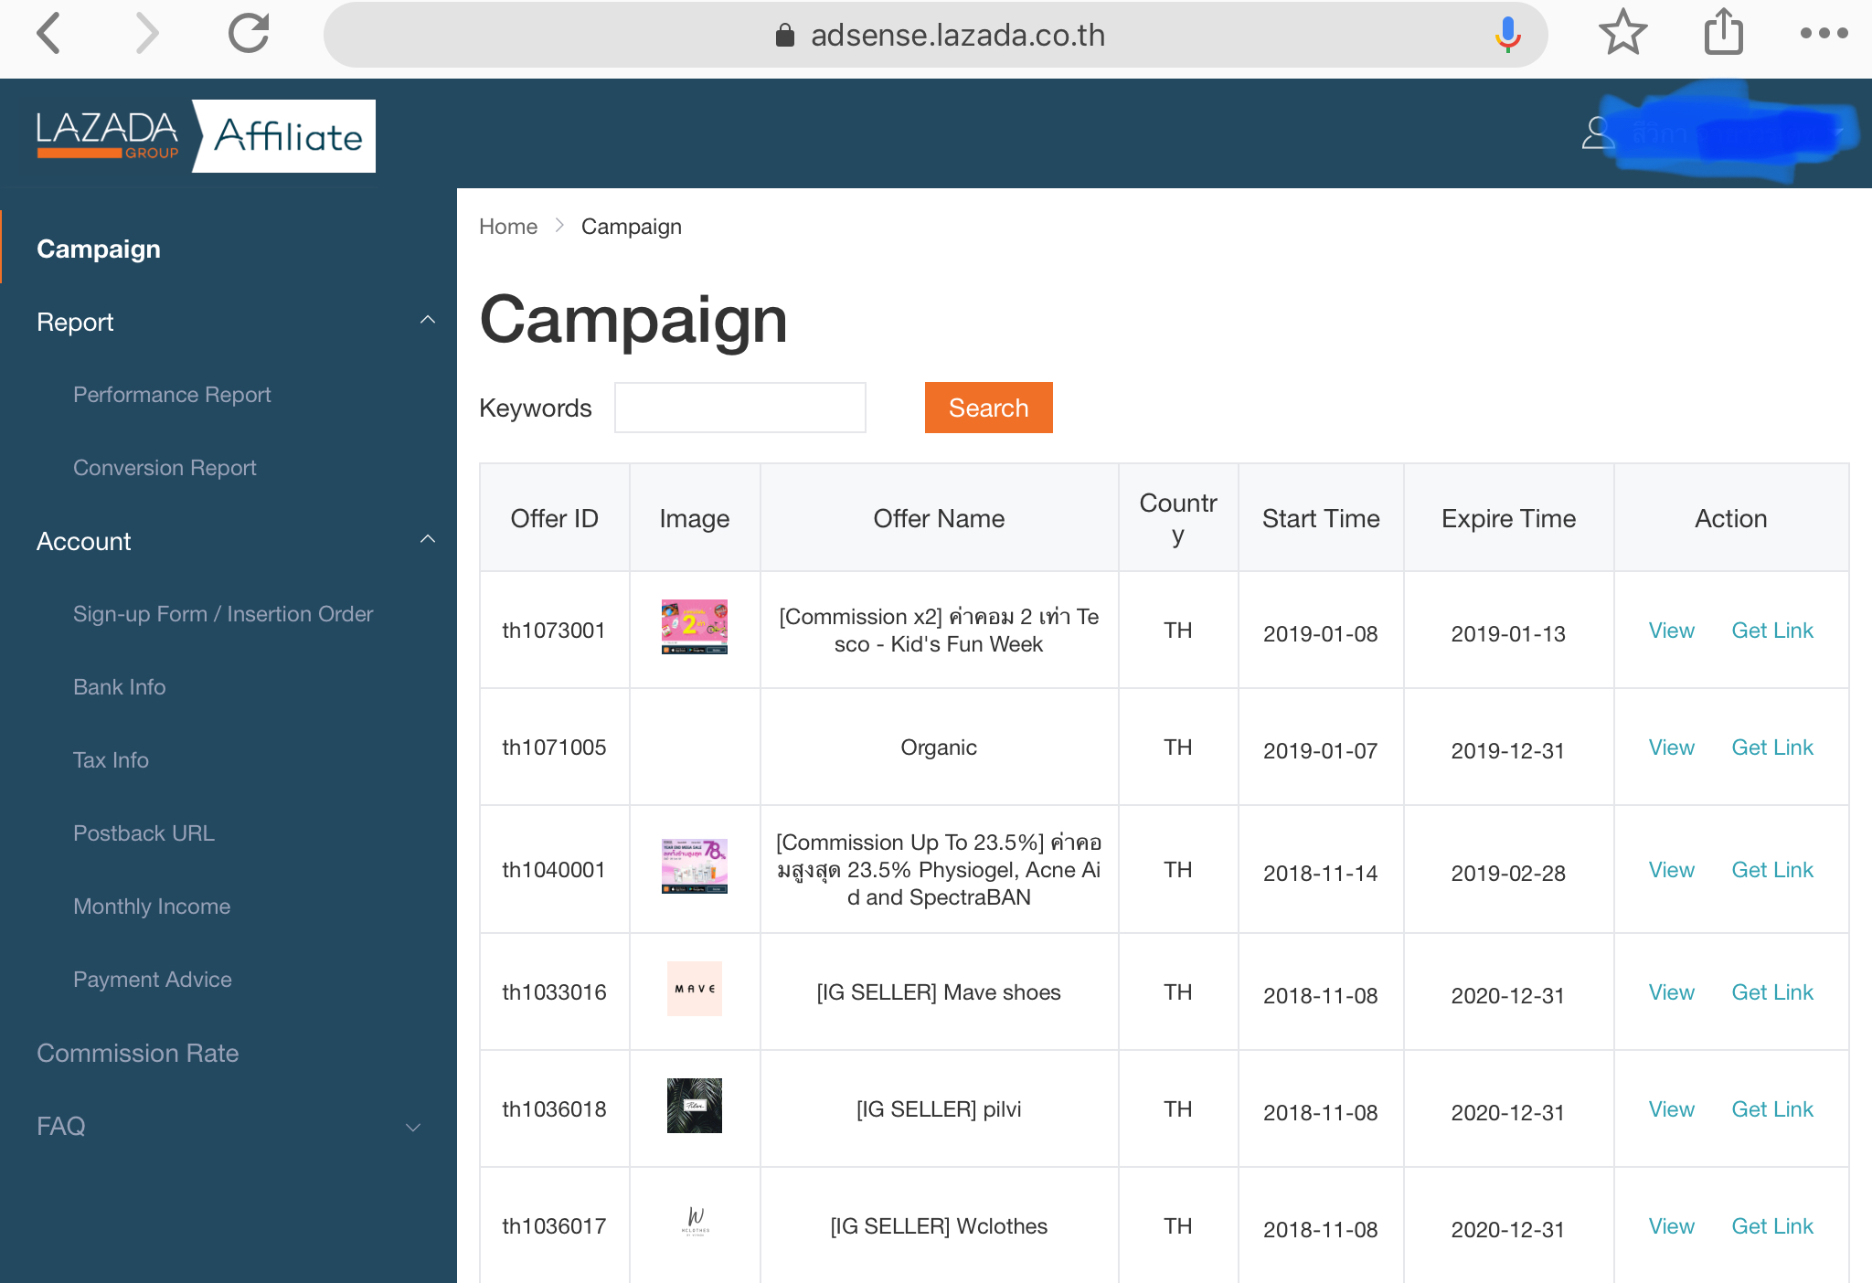Focus the Keywords input field
Image resolution: width=1872 pixels, height=1283 pixels.
click(x=739, y=408)
